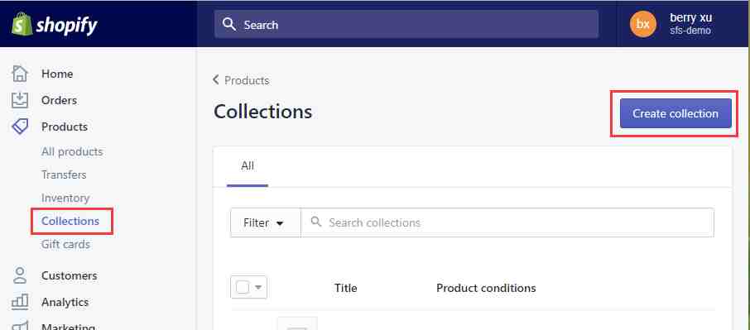750x330 pixels.
Task: Click the Shopify bag logo icon
Action: [x=22, y=24]
